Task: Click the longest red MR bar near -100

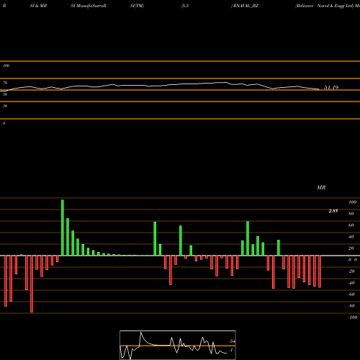Action: pos(32,284)
